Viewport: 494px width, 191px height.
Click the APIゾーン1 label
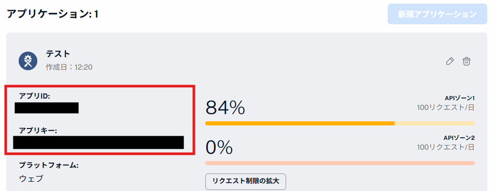pos(459,99)
